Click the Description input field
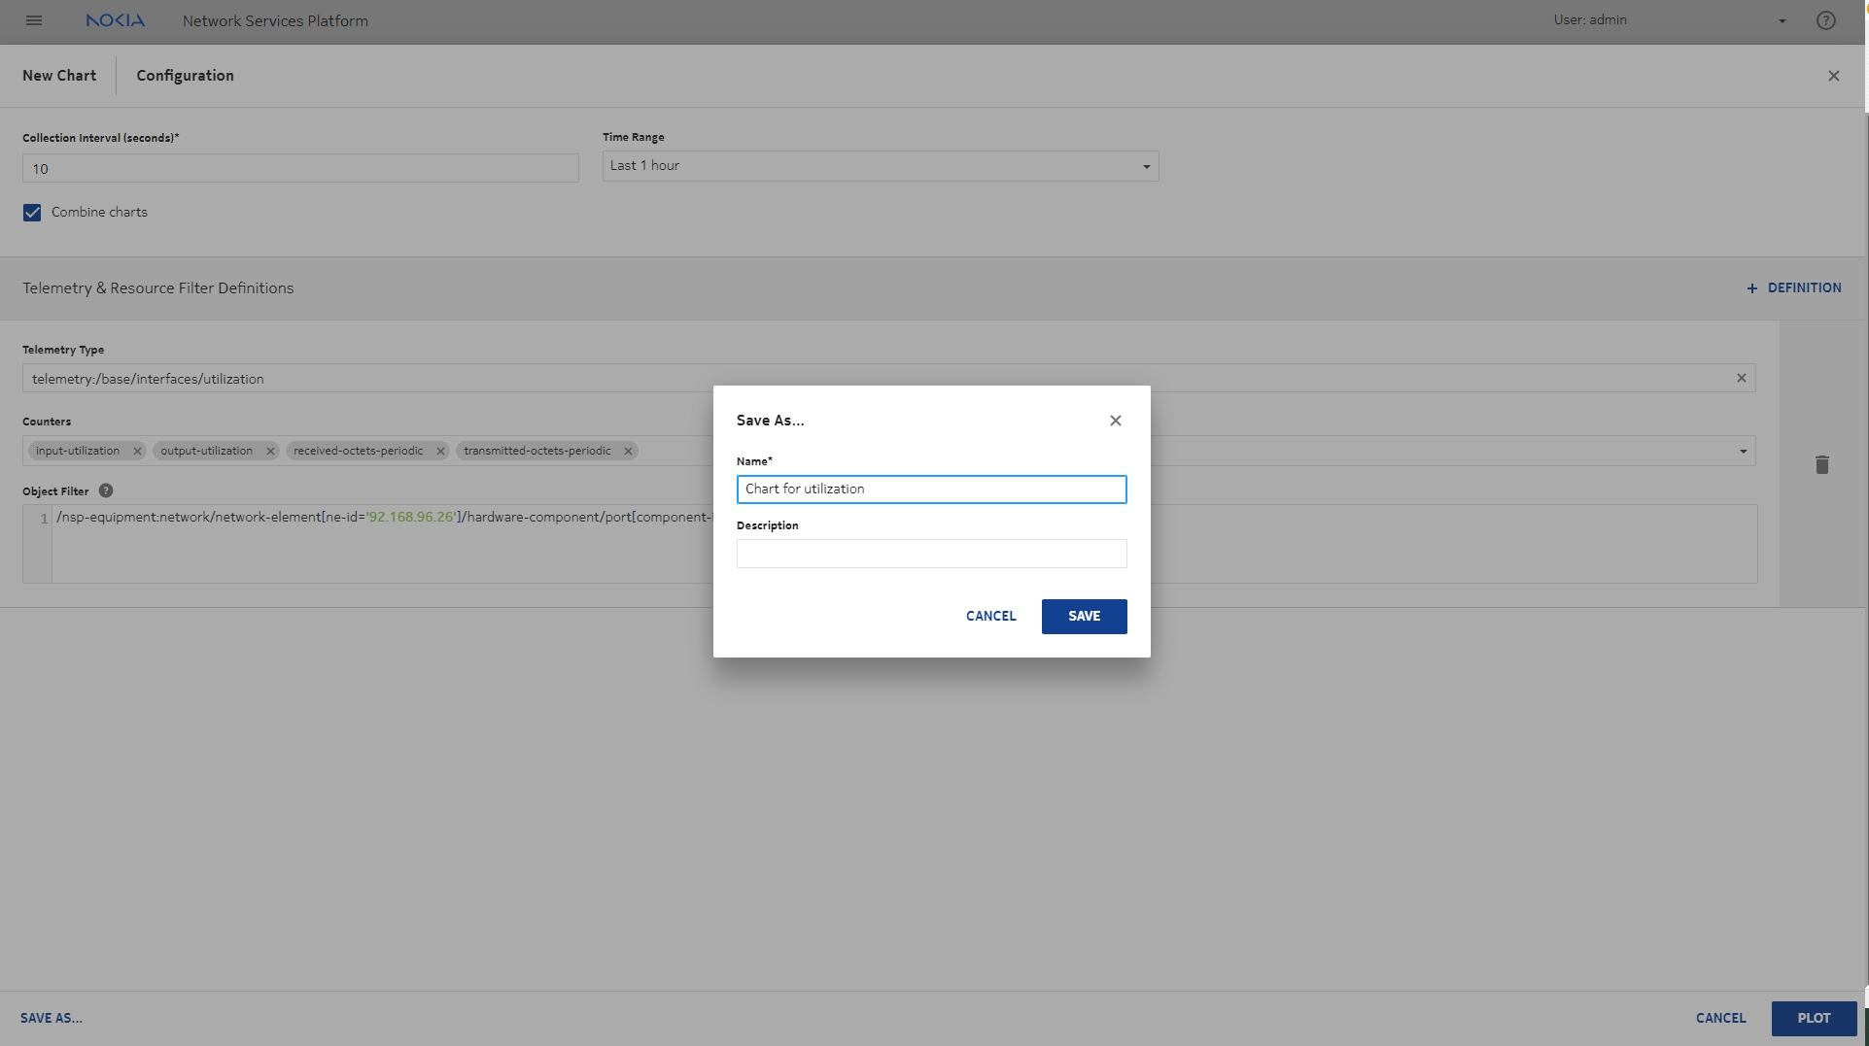This screenshot has height=1046, width=1869. click(x=931, y=554)
